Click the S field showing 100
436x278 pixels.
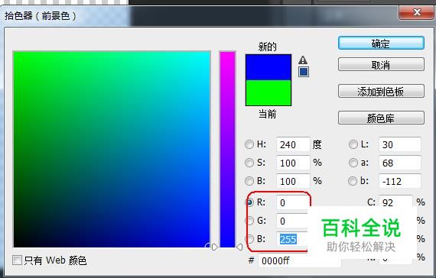(293, 163)
